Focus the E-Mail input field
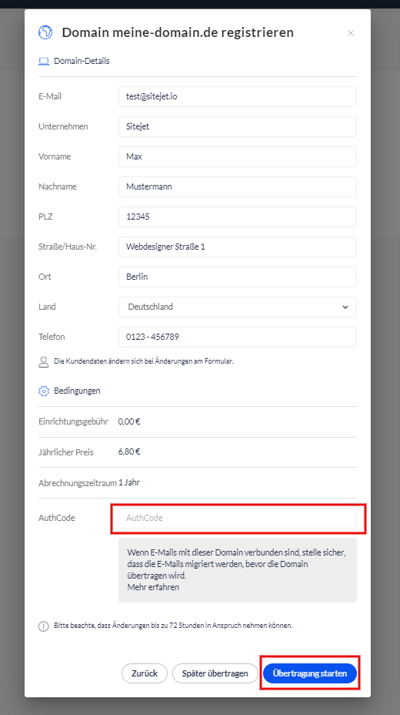The height and width of the screenshot is (715, 400). pos(238,96)
